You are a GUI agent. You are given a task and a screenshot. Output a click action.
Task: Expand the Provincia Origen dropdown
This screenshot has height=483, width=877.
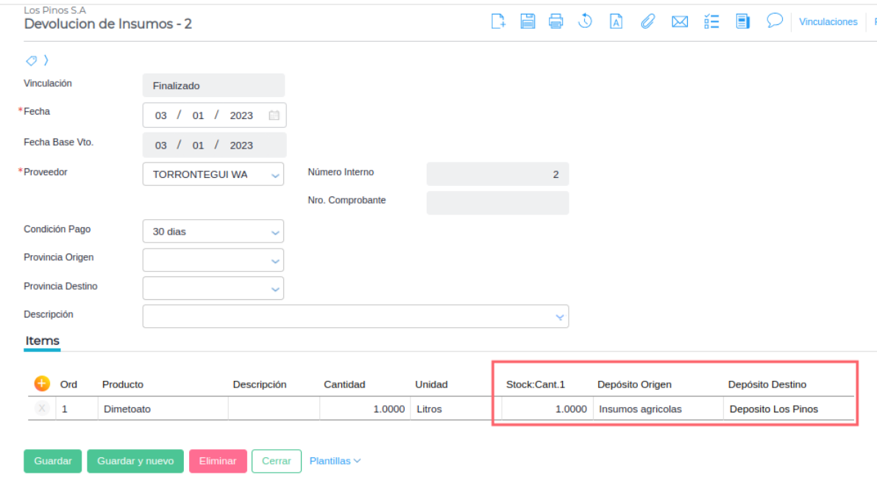click(275, 261)
